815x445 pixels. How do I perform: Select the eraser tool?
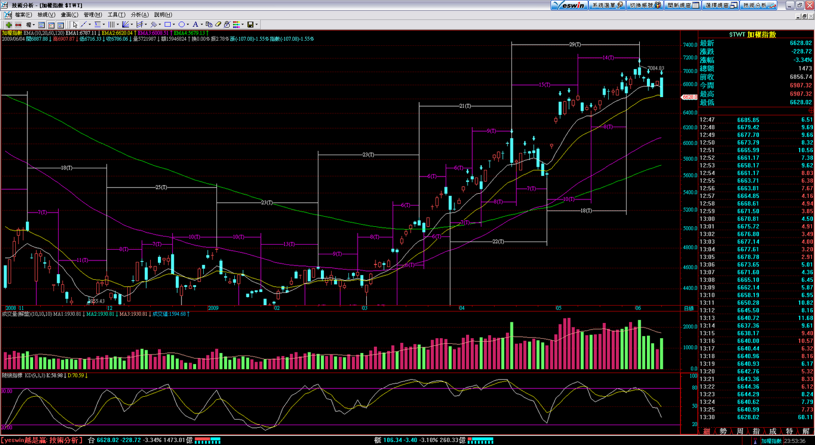pos(218,24)
